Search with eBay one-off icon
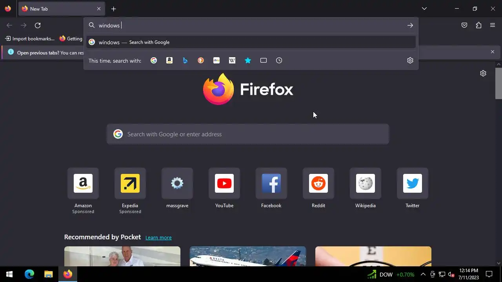The width and height of the screenshot is (502, 282). coord(216,60)
